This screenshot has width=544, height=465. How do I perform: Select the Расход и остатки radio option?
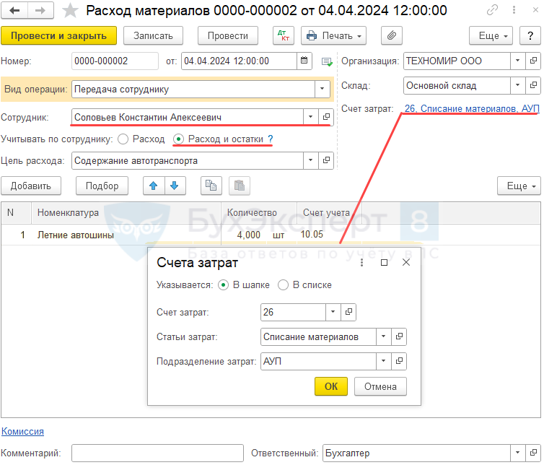coord(179,139)
